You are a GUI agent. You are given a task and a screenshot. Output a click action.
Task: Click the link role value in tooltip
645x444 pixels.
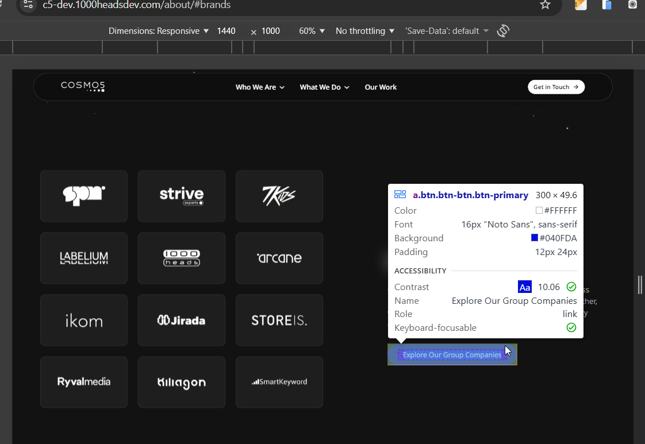point(570,314)
